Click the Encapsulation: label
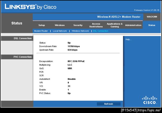The height and width of the screenshot is (113, 162). 46,61
